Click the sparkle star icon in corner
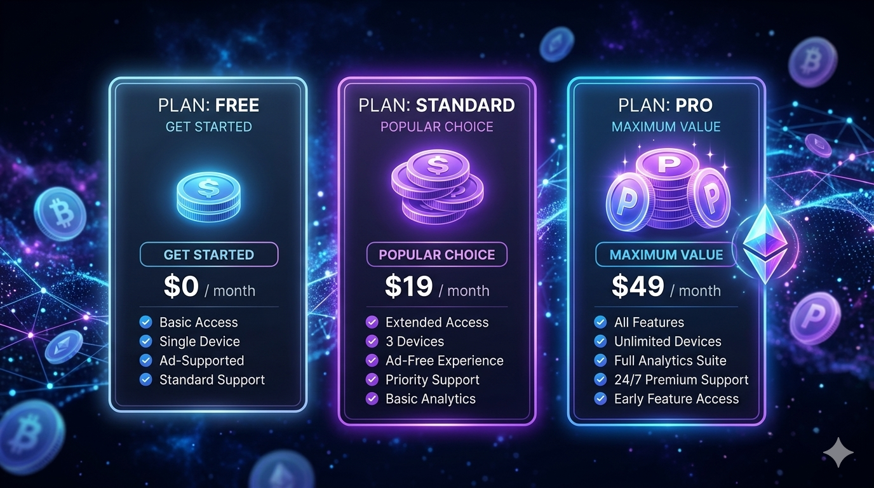Screen dimensions: 874x488 click(x=838, y=452)
